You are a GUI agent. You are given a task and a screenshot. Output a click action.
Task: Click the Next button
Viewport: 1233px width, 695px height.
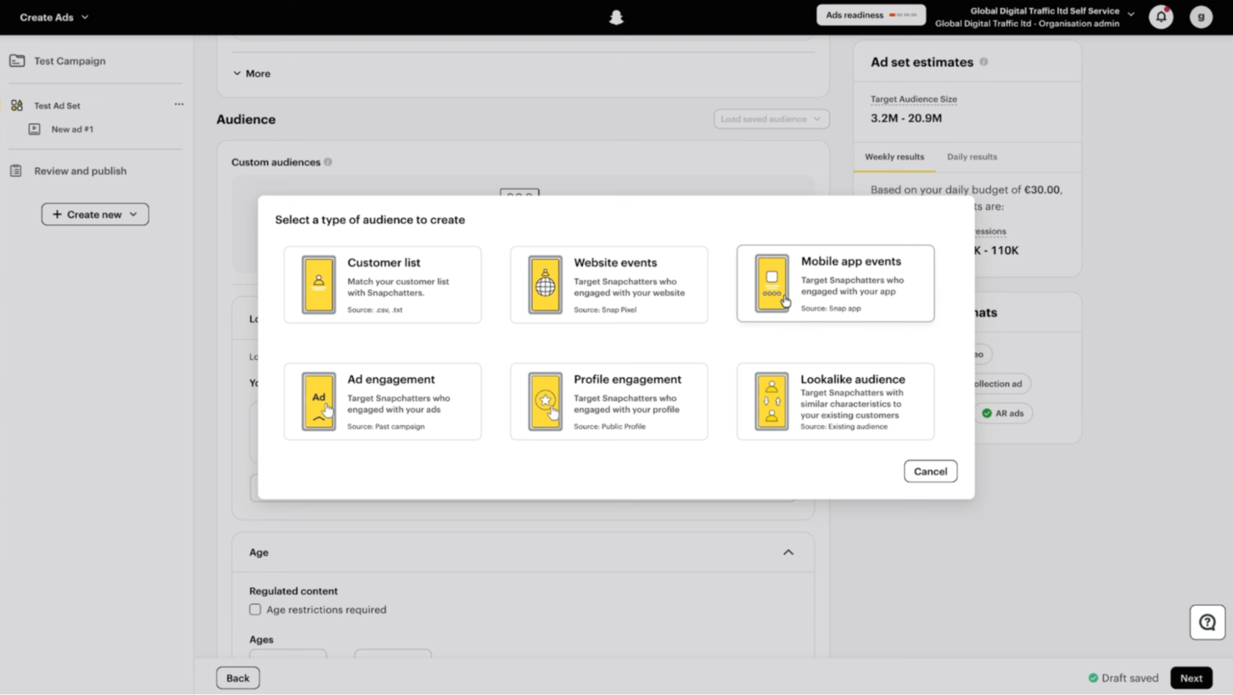(1191, 678)
